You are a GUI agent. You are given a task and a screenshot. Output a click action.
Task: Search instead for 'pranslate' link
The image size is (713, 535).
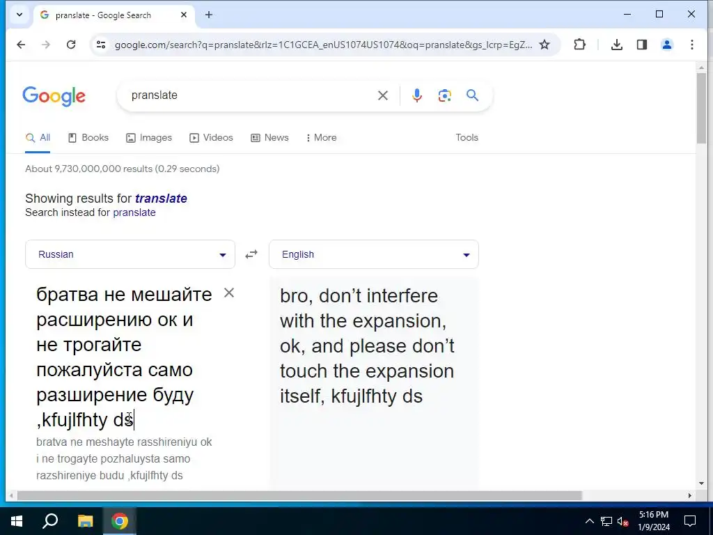pyautogui.click(x=134, y=212)
